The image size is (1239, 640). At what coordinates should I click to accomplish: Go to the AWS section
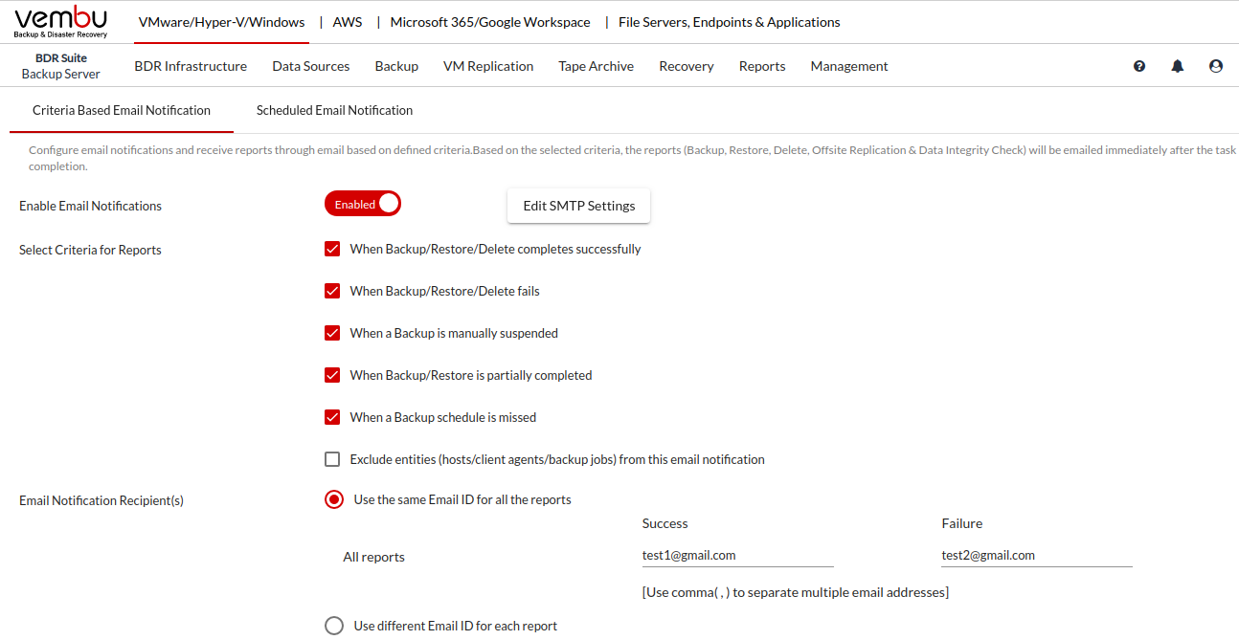pos(348,22)
